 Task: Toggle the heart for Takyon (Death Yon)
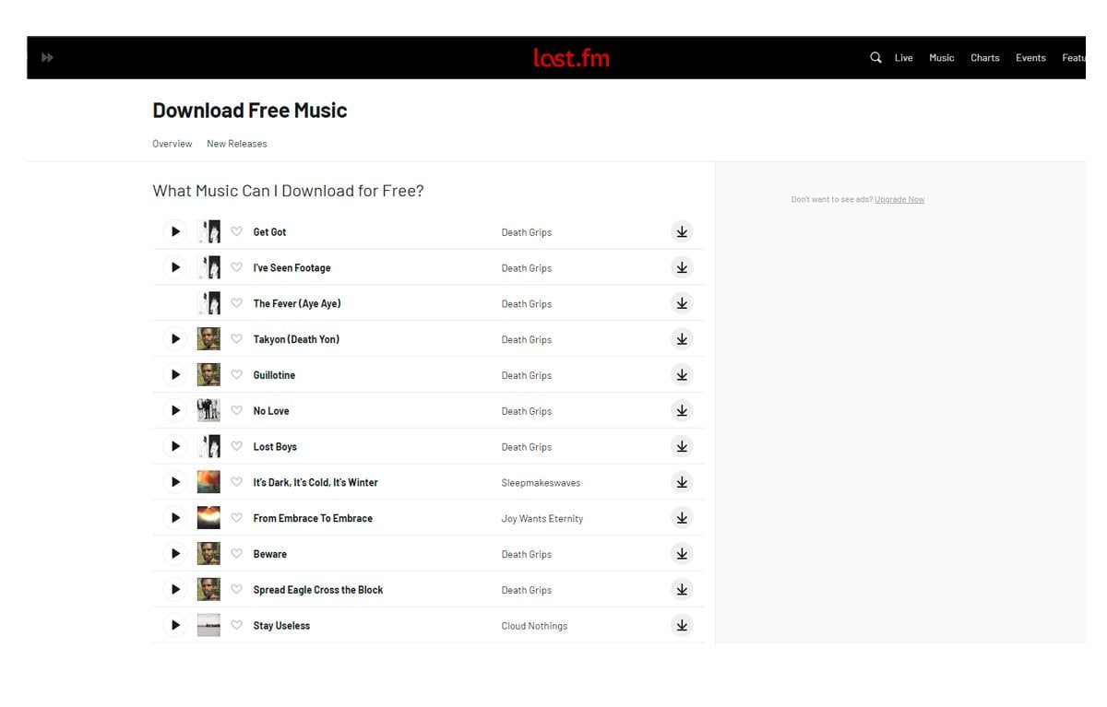tap(236, 339)
